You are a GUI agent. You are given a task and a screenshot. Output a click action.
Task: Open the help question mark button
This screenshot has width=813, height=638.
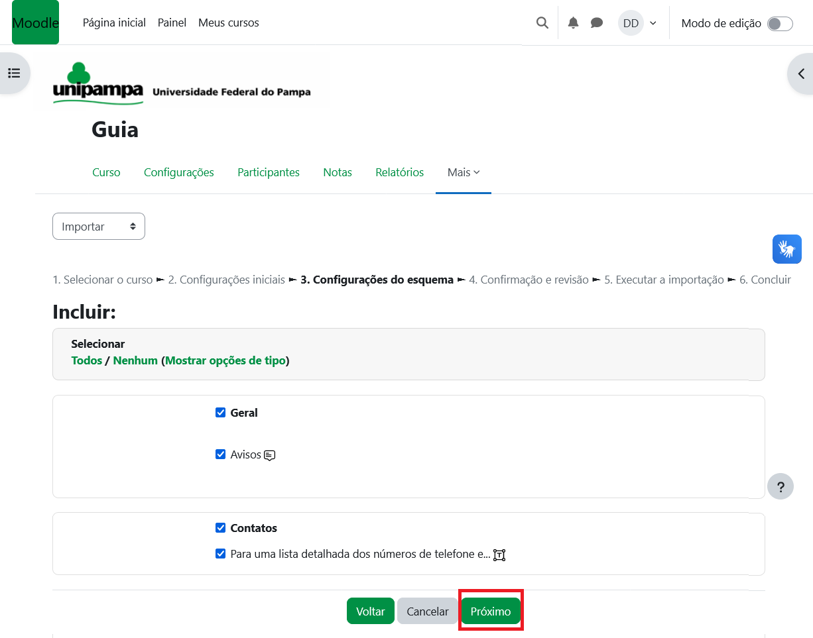click(781, 487)
